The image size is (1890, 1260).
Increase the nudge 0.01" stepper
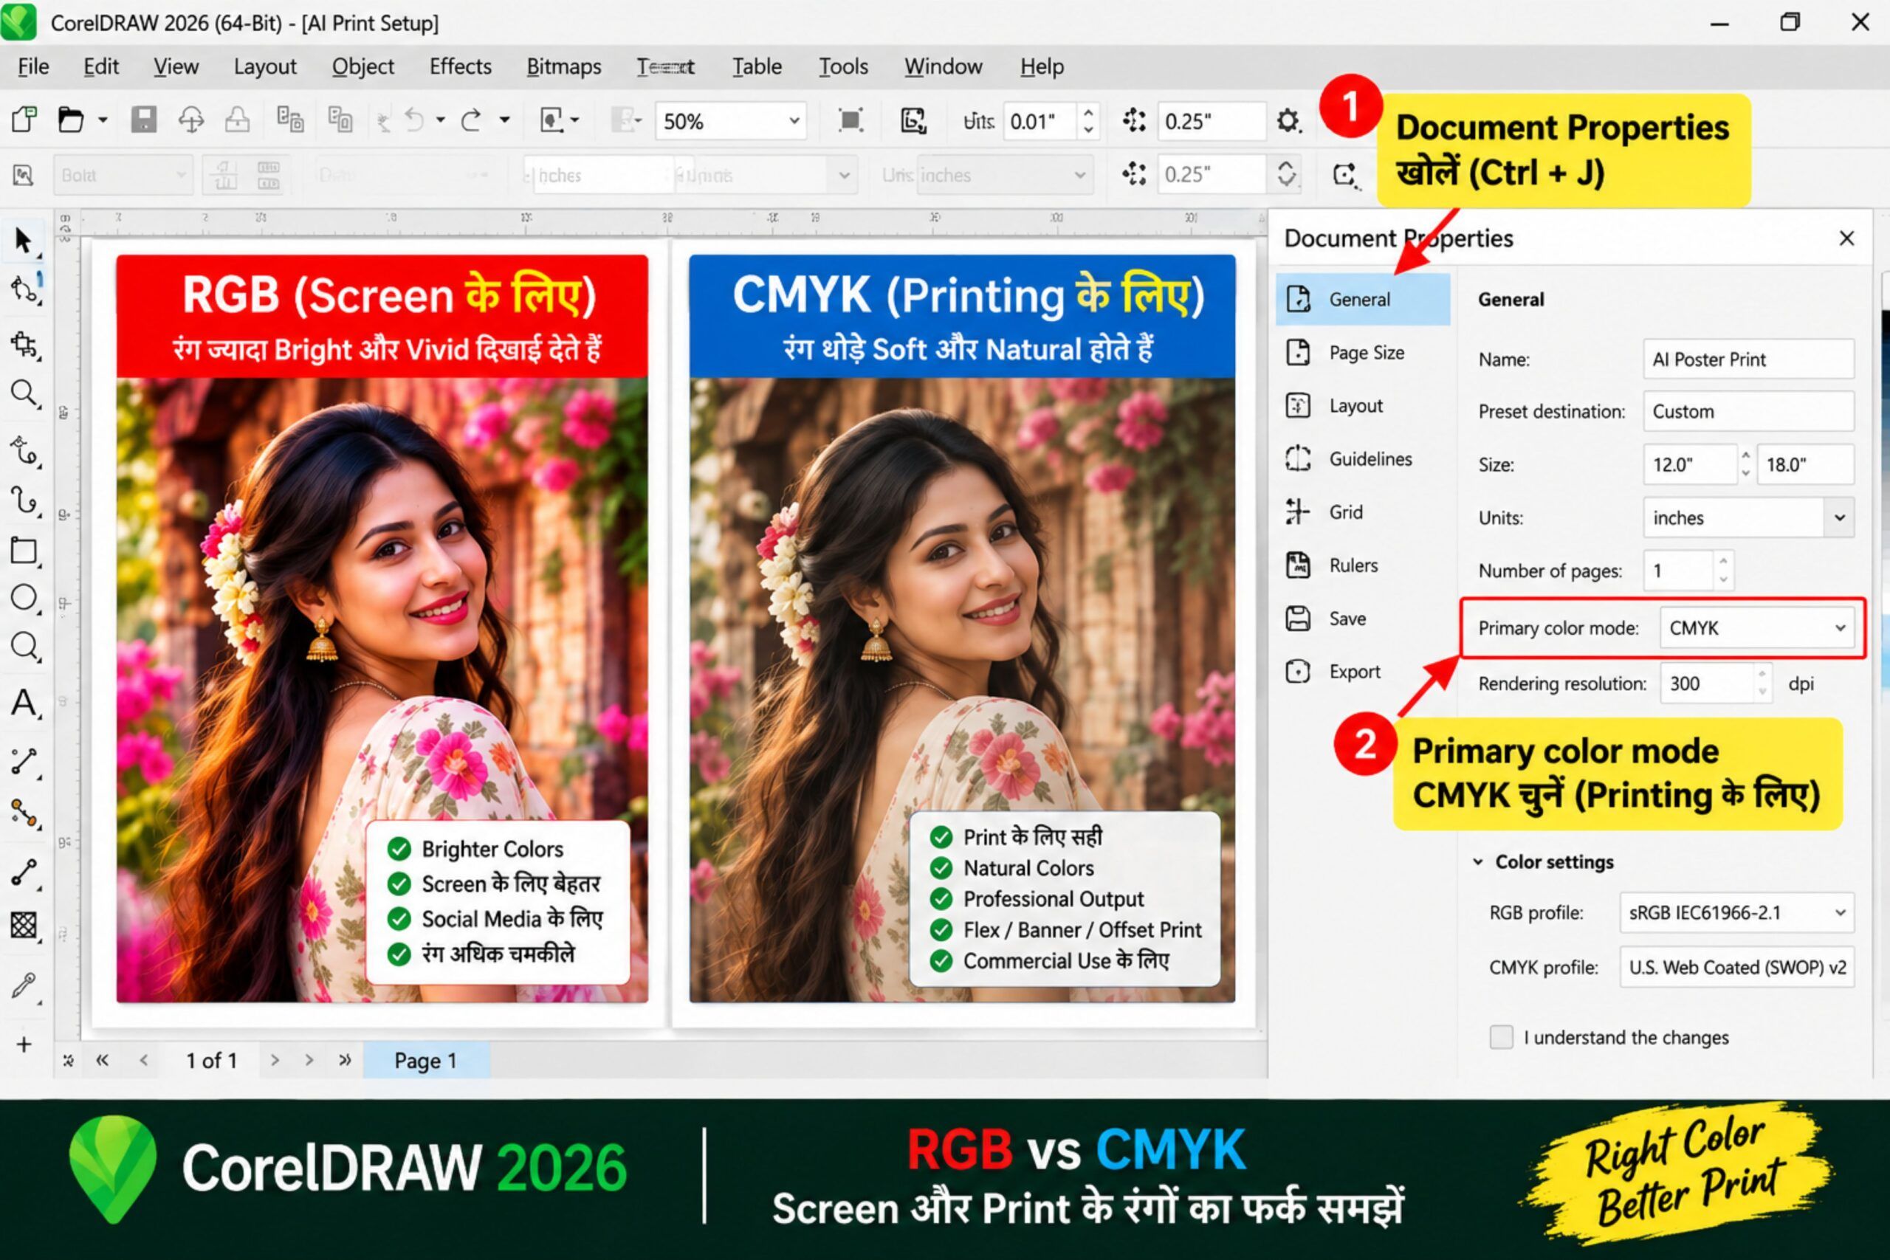coord(1088,113)
